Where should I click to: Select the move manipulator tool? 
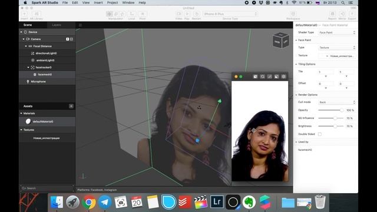point(110,14)
